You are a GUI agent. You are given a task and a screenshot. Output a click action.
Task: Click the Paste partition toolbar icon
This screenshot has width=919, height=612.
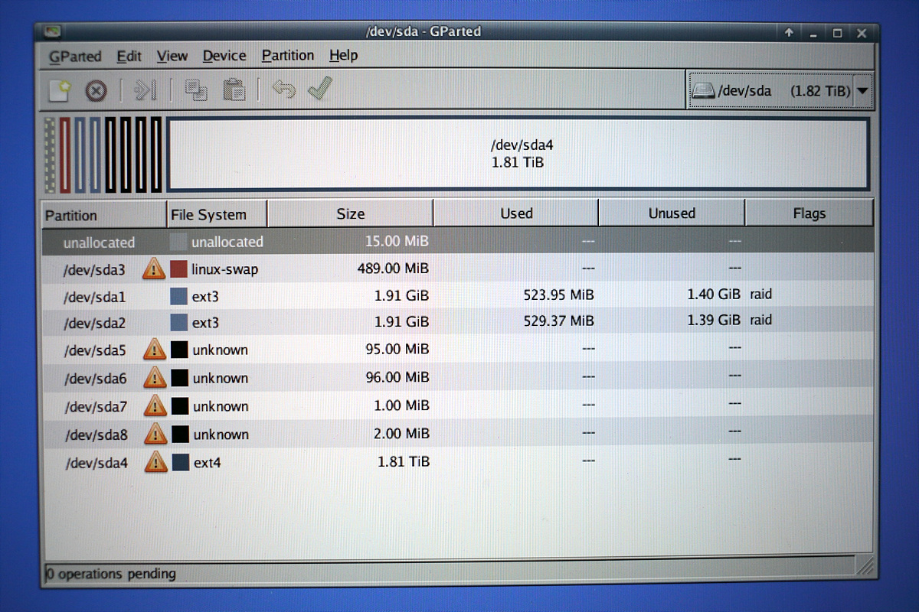point(234,90)
